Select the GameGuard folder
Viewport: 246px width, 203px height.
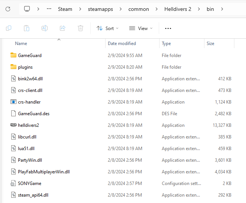click(x=30, y=56)
